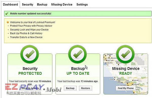Click 'Welcome to your trial of Lookout Premium!'
The height and width of the screenshot is (98, 152).
[33, 22]
